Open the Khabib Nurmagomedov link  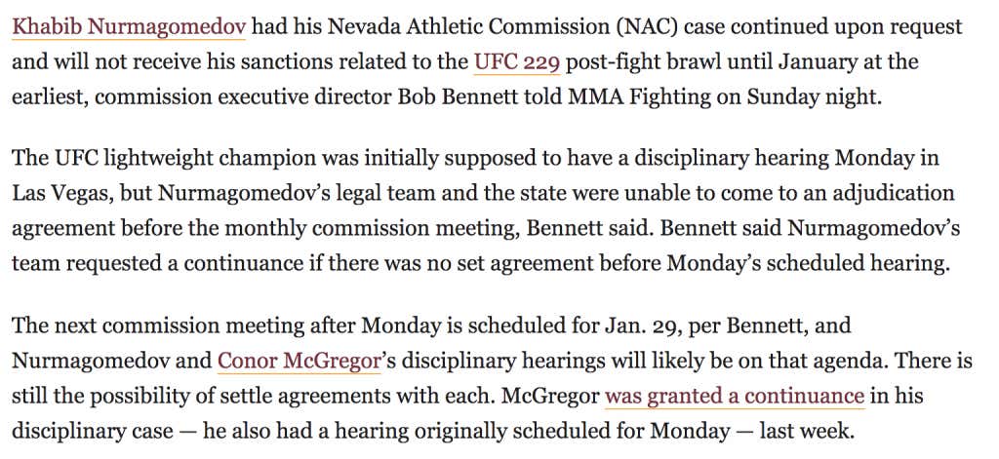(x=128, y=26)
